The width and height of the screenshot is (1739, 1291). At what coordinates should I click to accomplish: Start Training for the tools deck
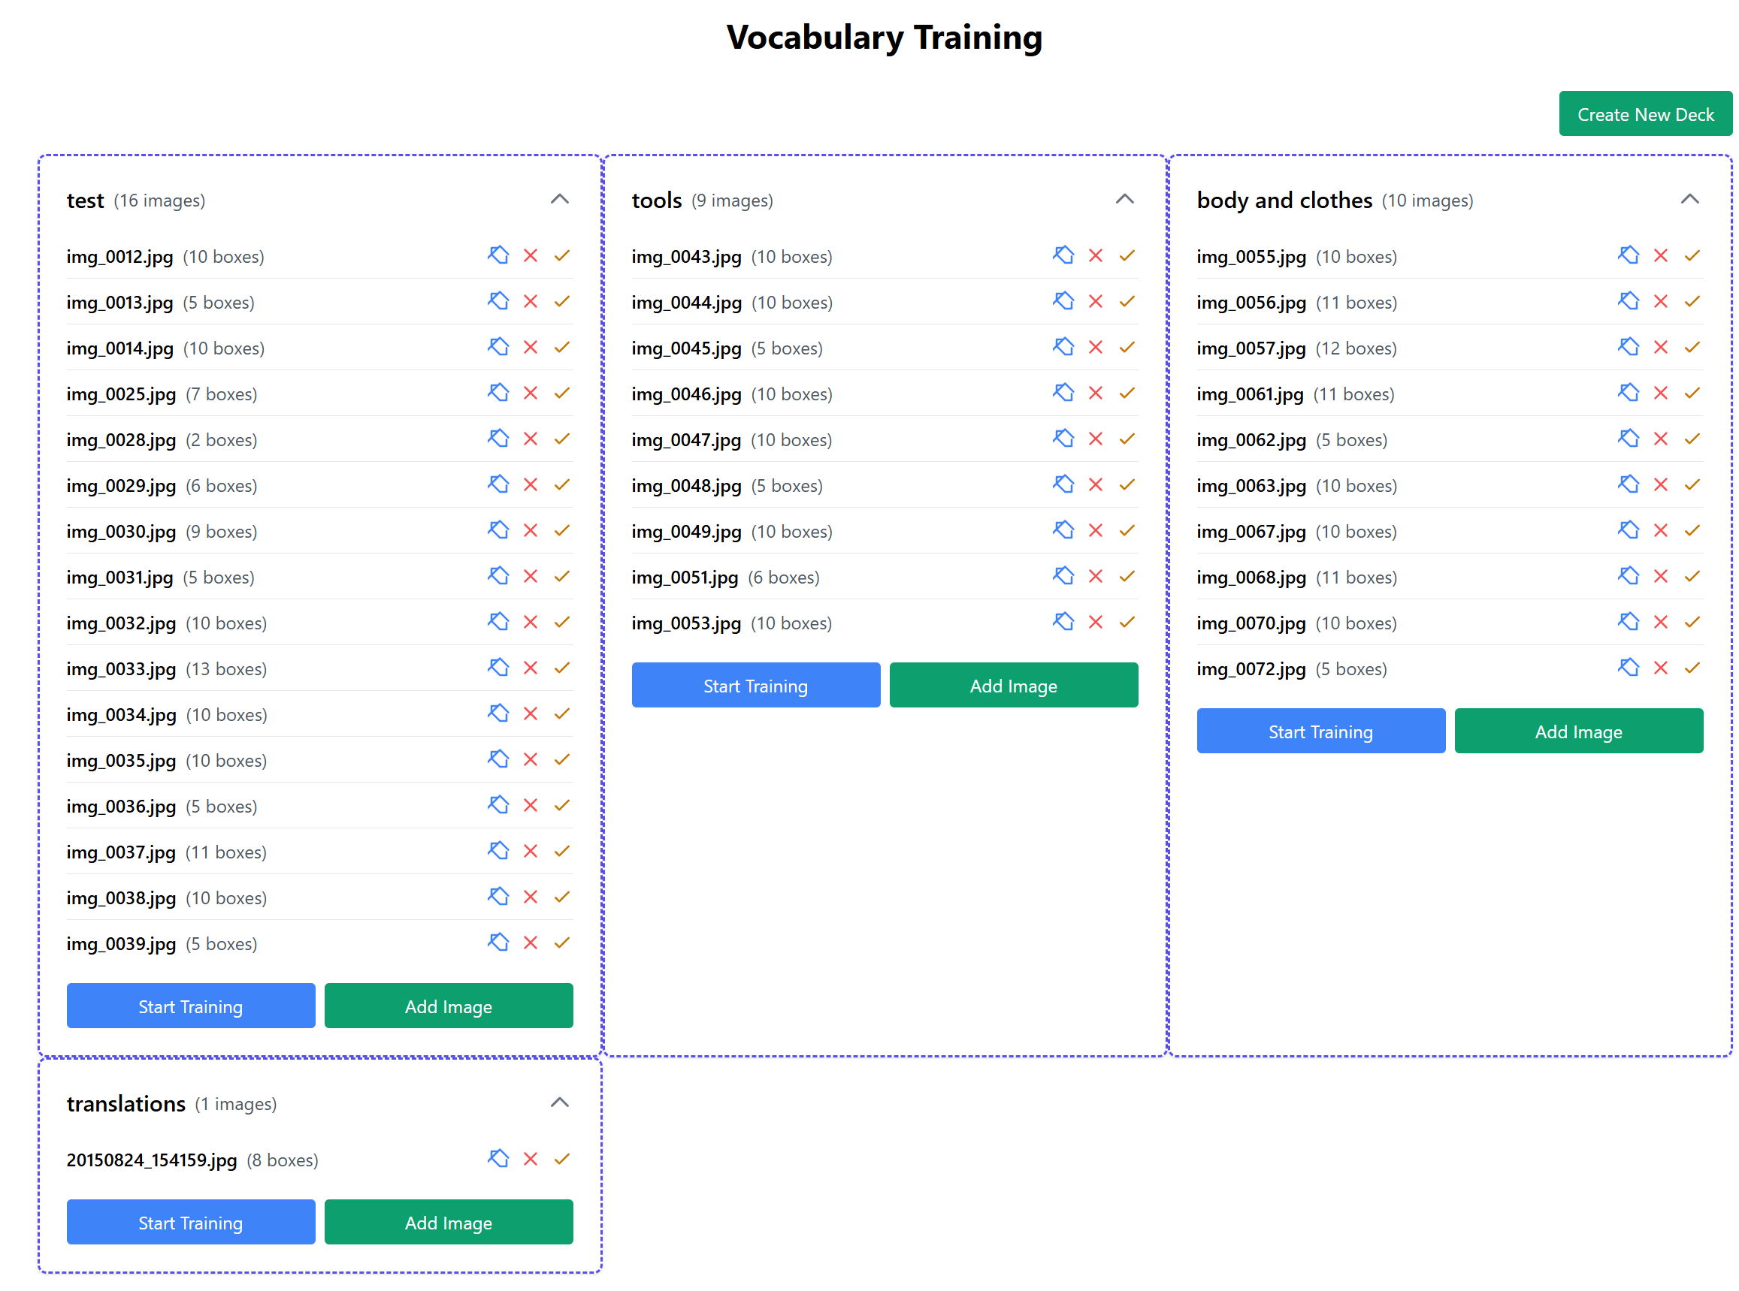[755, 686]
